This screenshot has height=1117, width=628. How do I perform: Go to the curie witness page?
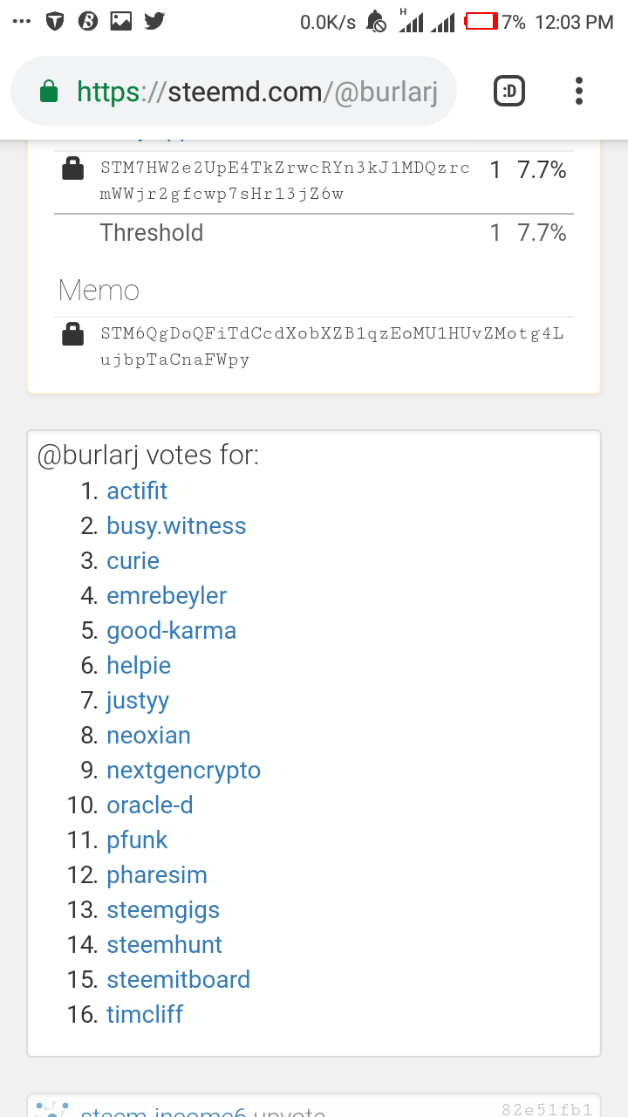pyautogui.click(x=133, y=561)
